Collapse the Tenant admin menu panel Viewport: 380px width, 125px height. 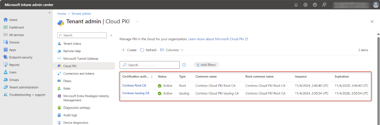pyautogui.click(x=111, y=35)
